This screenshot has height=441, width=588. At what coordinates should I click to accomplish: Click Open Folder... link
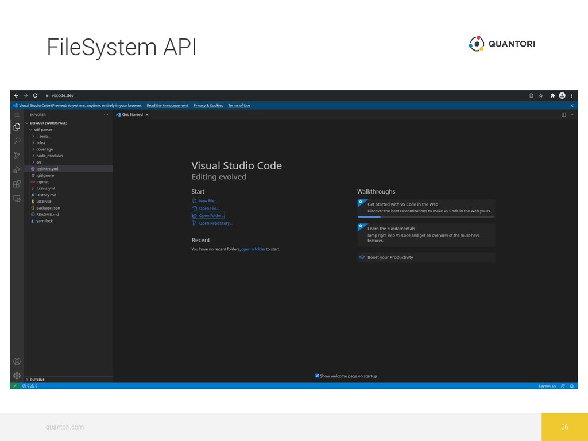point(208,216)
